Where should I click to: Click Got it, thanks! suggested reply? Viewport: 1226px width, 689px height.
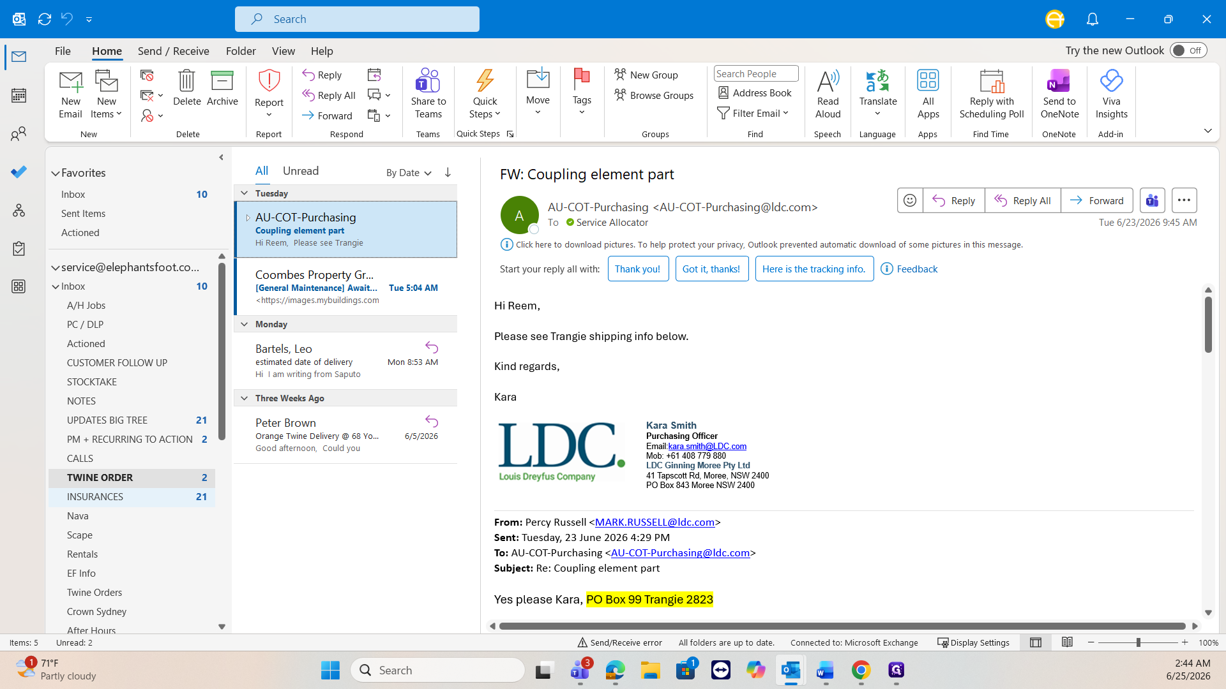[x=712, y=269]
